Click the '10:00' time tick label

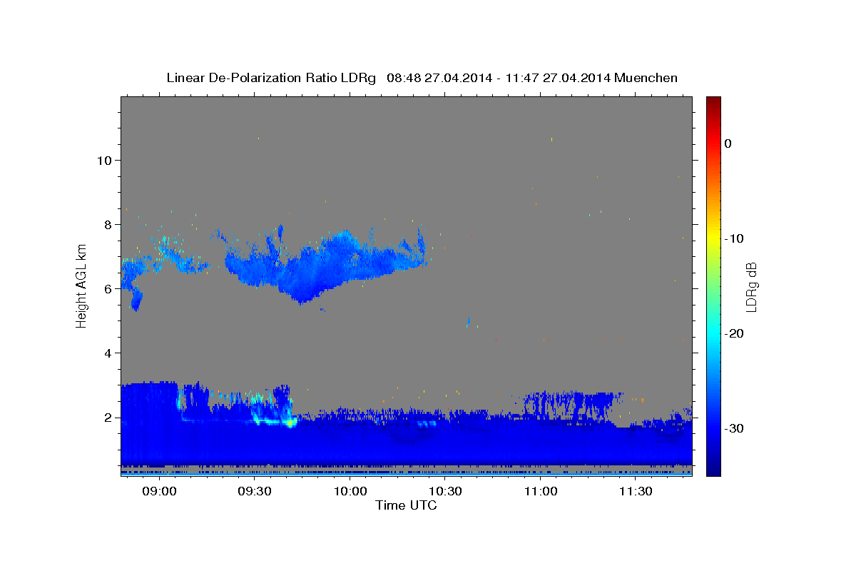(x=350, y=492)
